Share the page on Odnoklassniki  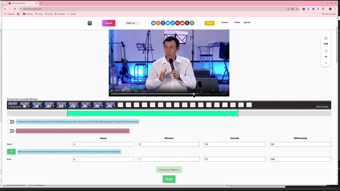(x=158, y=23)
